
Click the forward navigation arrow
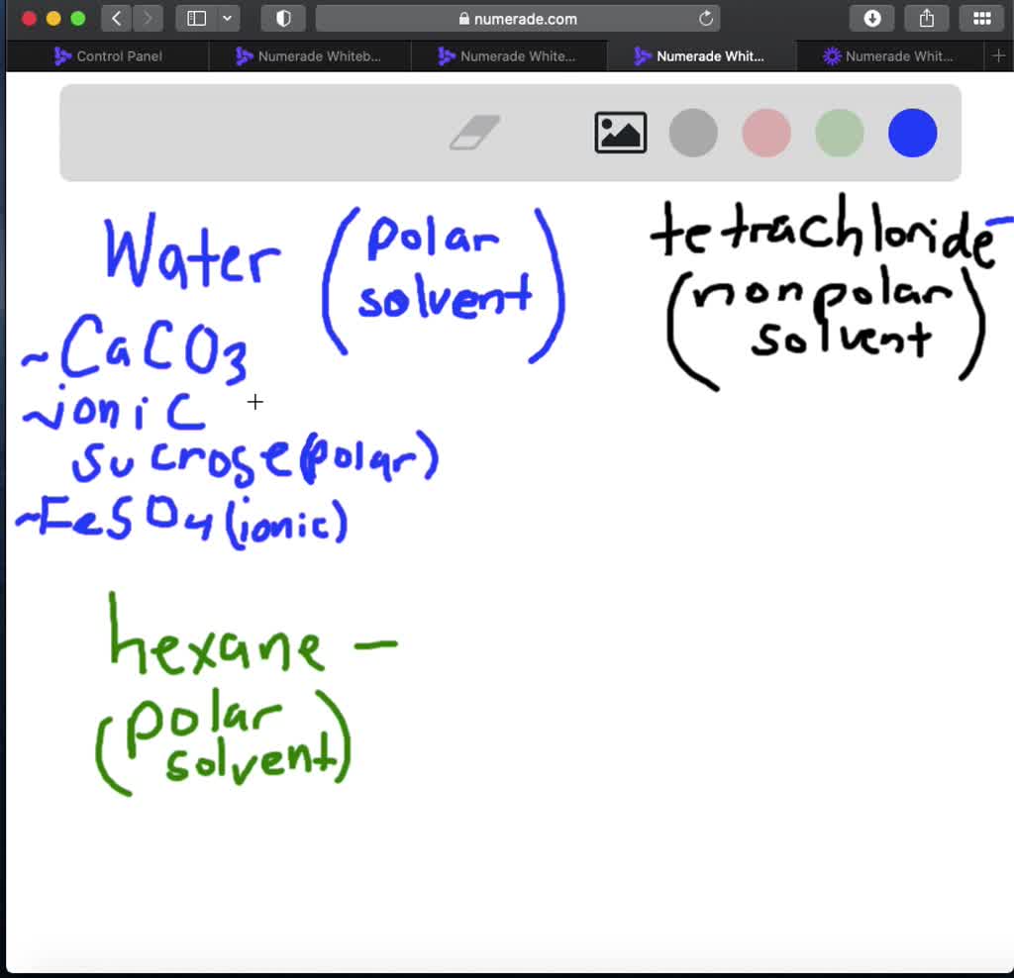click(x=149, y=18)
